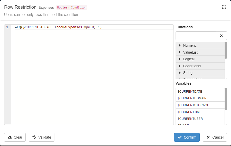Expand the Conditional functions group
This screenshot has height=146, width=231.
click(192, 66)
